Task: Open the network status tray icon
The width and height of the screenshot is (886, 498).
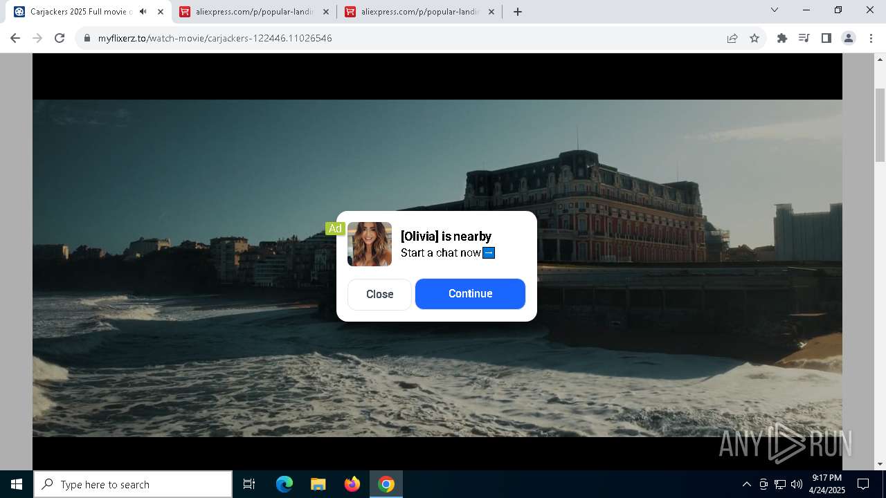Action: click(780, 484)
